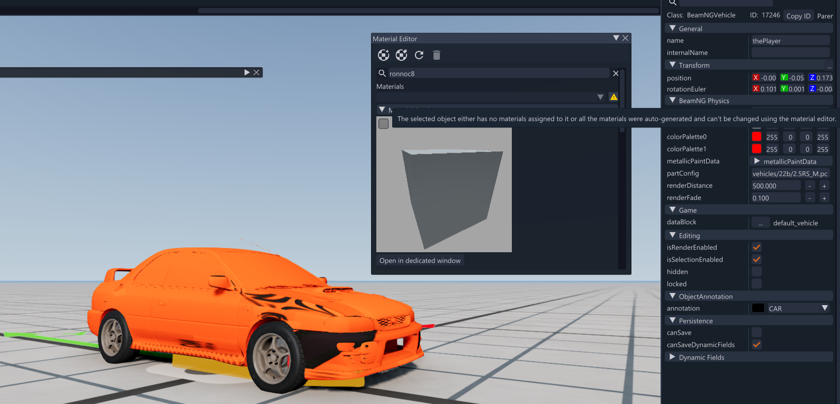Image resolution: width=840 pixels, height=404 pixels.
Task: Enable the locked checkbox
Action: (x=757, y=283)
